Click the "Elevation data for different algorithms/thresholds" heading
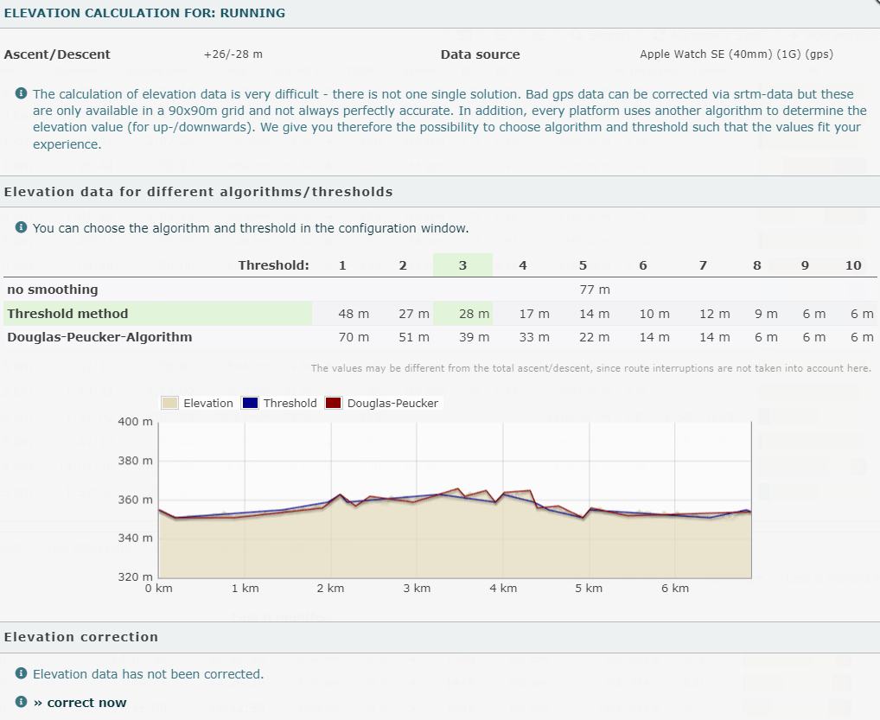880x720 pixels. click(x=199, y=192)
